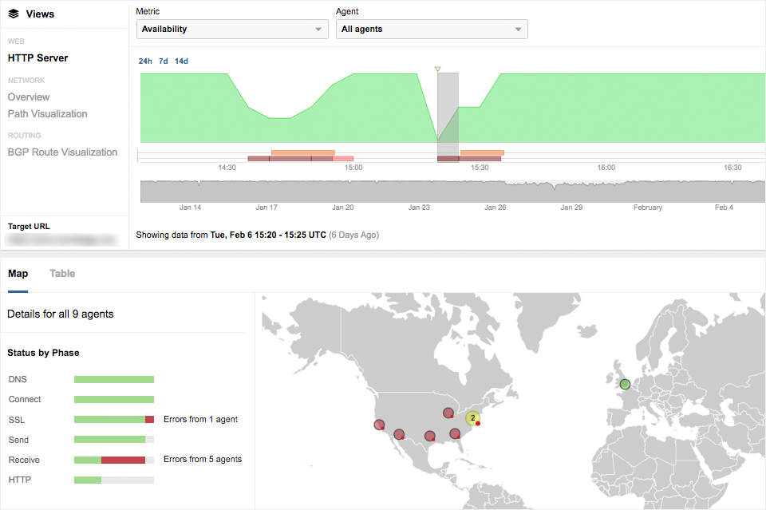Open the Metric dropdown showing Availability

pos(232,30)
